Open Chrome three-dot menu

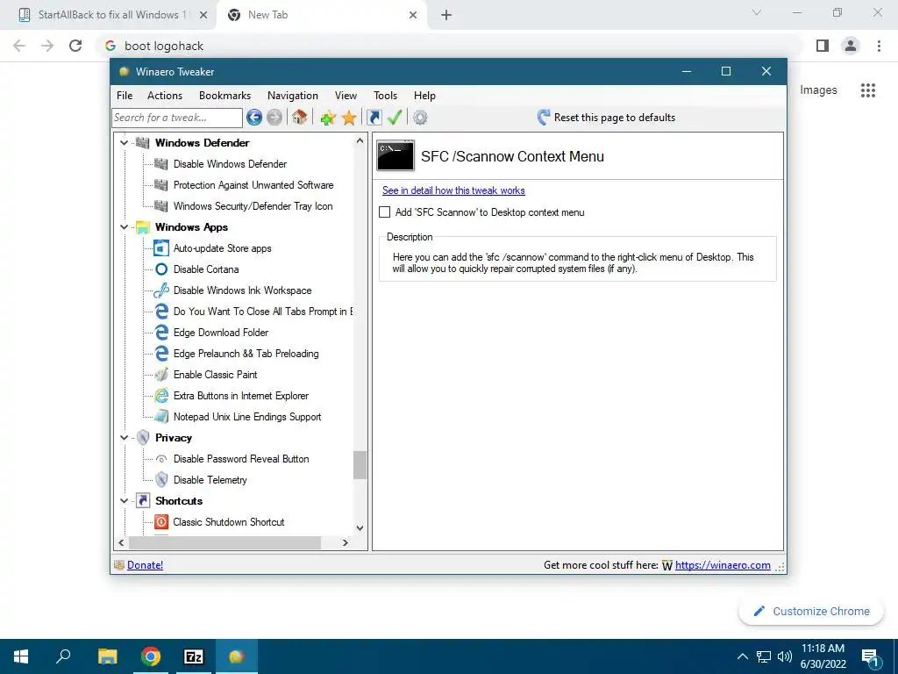(879, 46)
